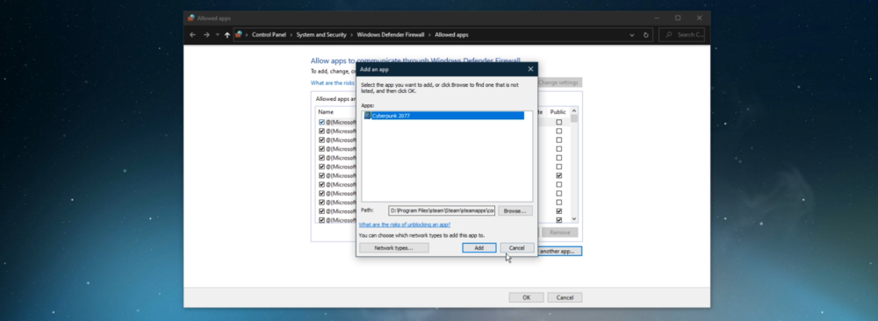This screenshot has width=878, height=321.
Task: Click Cancel in Allowed apps window
Action: coord(565,297)
